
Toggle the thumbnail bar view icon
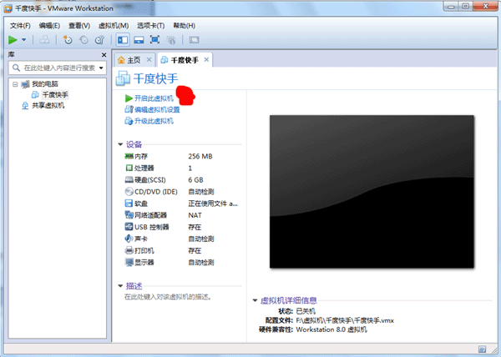click(138, 39)
